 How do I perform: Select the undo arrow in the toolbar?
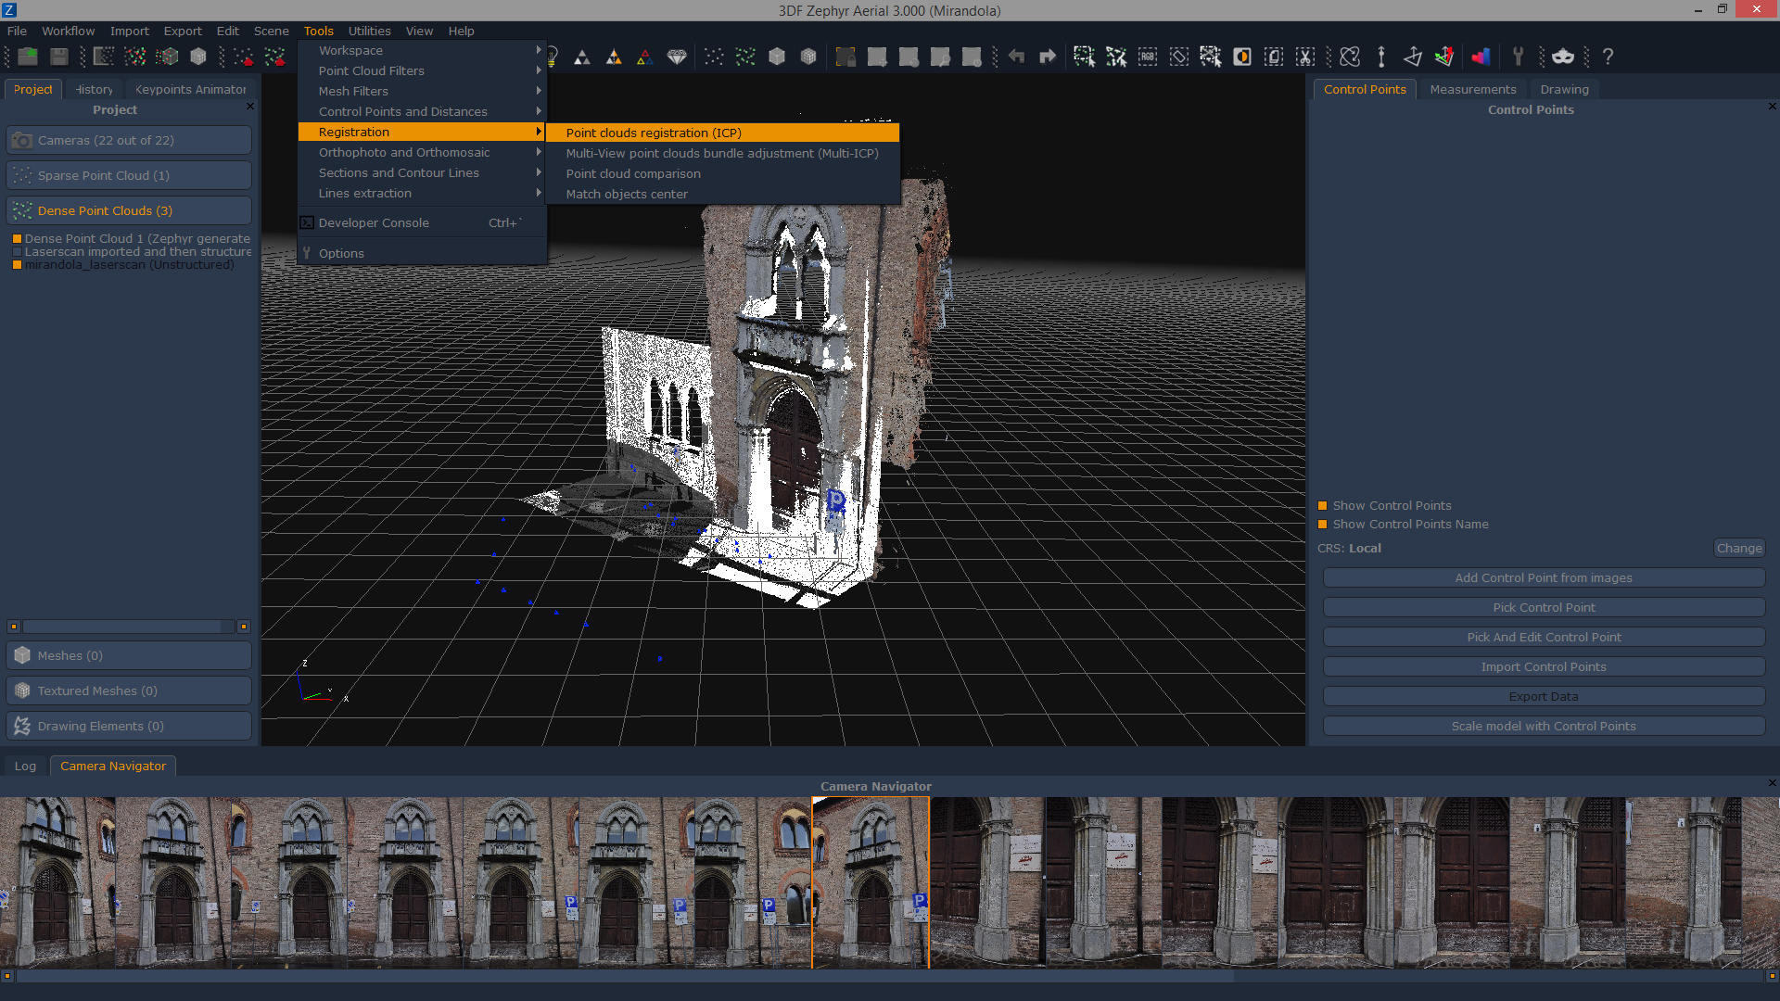[1016, 57]
